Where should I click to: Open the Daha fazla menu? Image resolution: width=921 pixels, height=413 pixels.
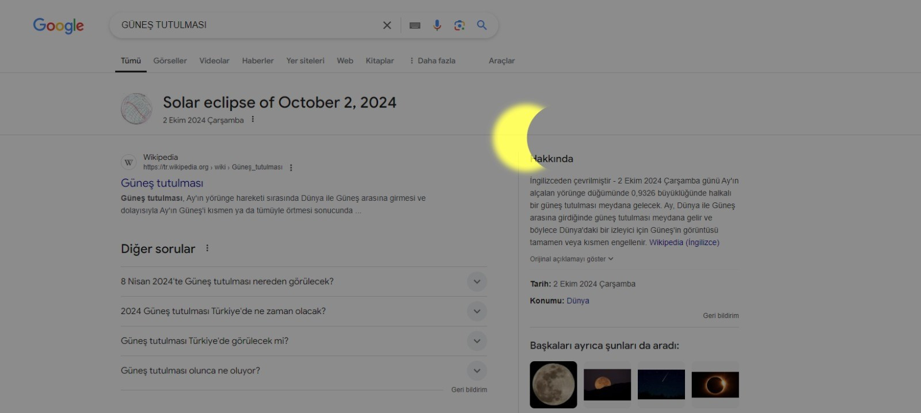[x=432, y=60]
